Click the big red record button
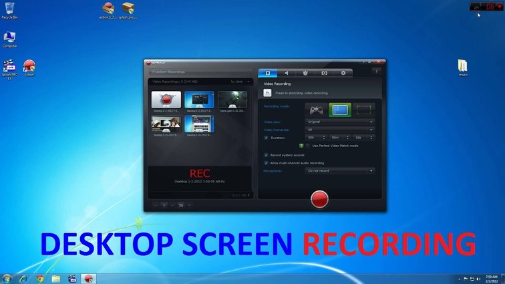This screenshot has width=505, height=284. tap(319, 199)
